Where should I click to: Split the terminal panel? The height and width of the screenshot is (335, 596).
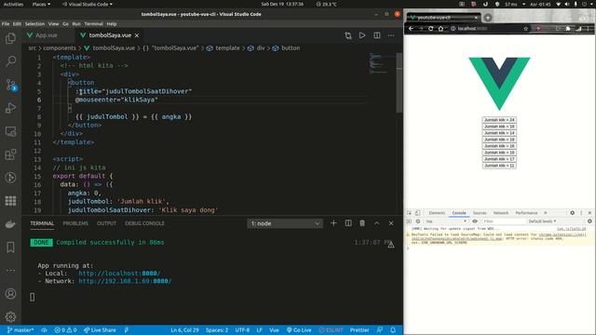pos(347,223)
